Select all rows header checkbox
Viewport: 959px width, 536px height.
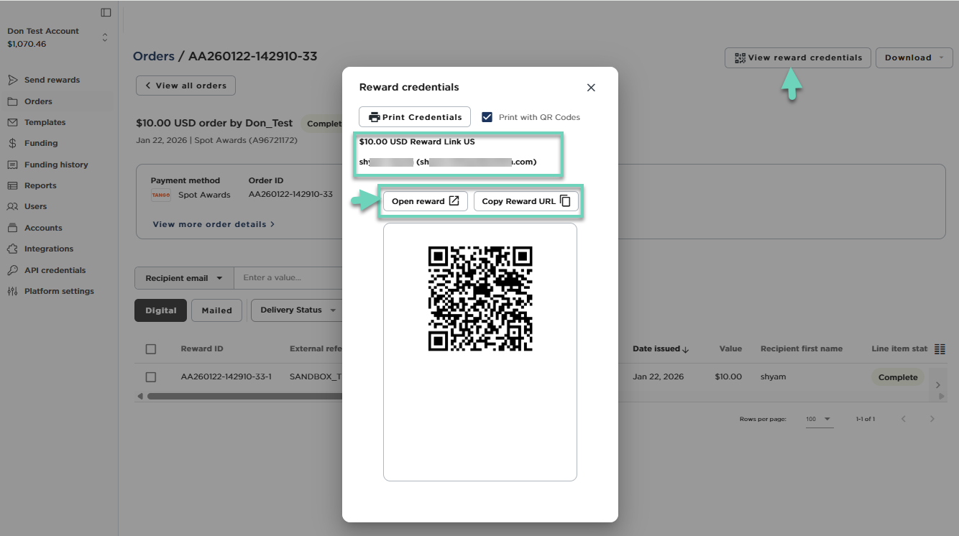click(x=151, y=349)
